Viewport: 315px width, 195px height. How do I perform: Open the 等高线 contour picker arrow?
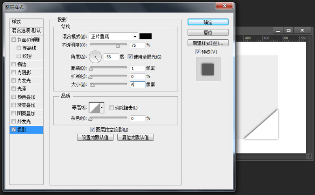coord(102,108)
